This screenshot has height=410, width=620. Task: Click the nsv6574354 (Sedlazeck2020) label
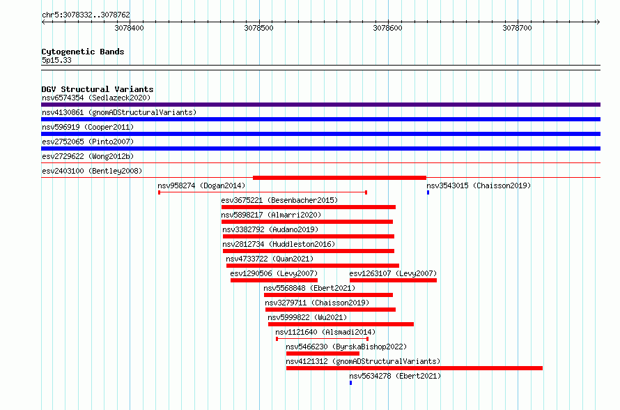(96, 98)
